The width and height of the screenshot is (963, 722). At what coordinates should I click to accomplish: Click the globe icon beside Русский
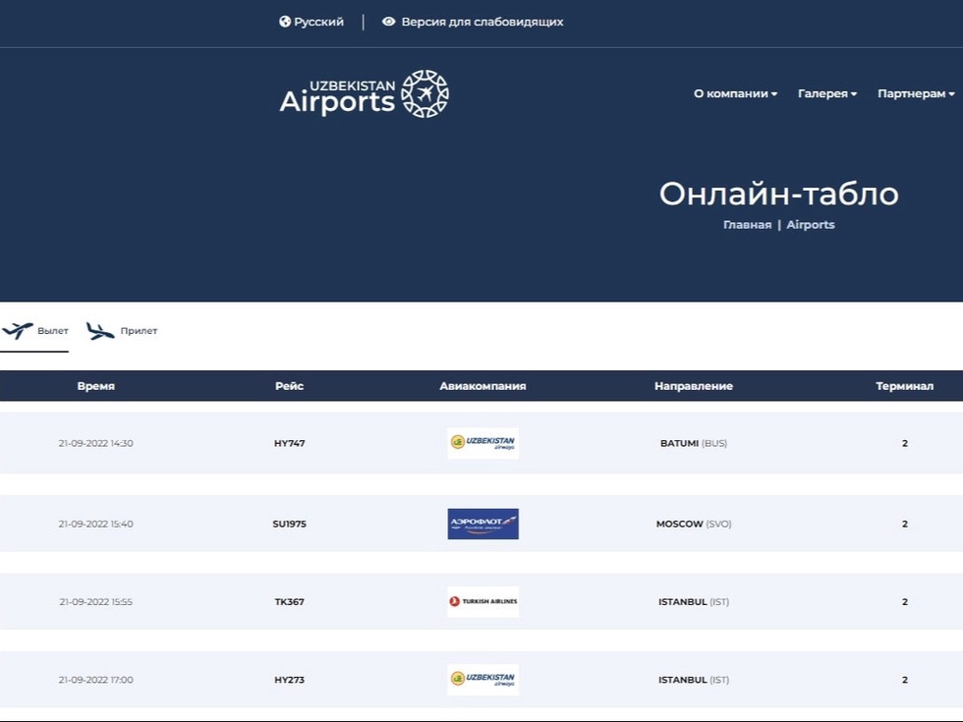point(285,22)
